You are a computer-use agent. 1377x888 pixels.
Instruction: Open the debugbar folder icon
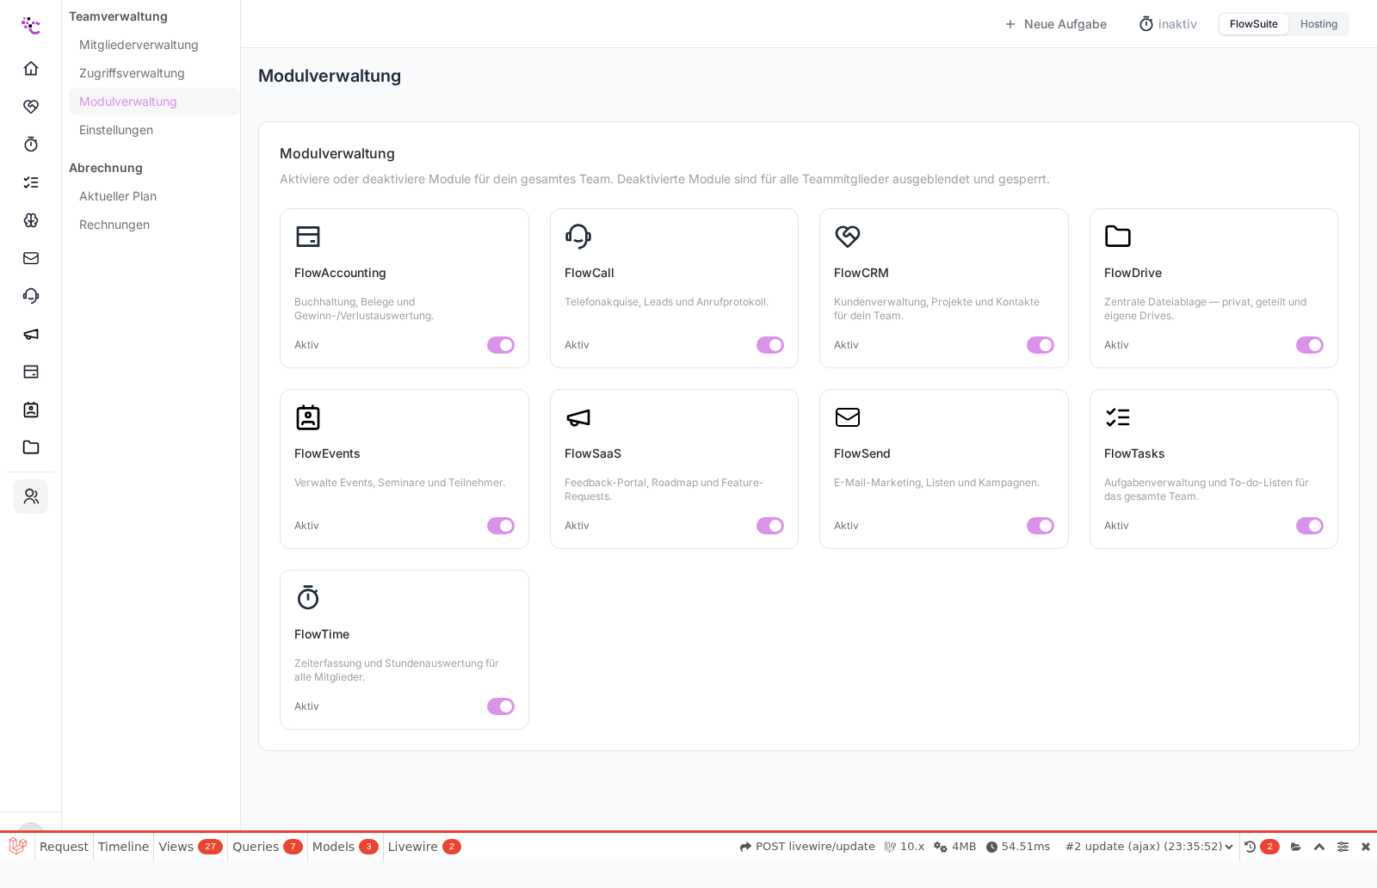1296,847
